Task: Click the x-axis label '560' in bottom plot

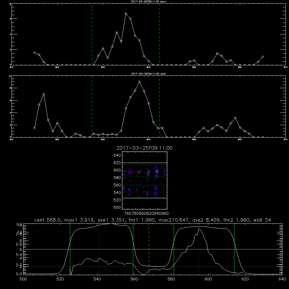Action: pyautogui.click(x=134, y=279)
